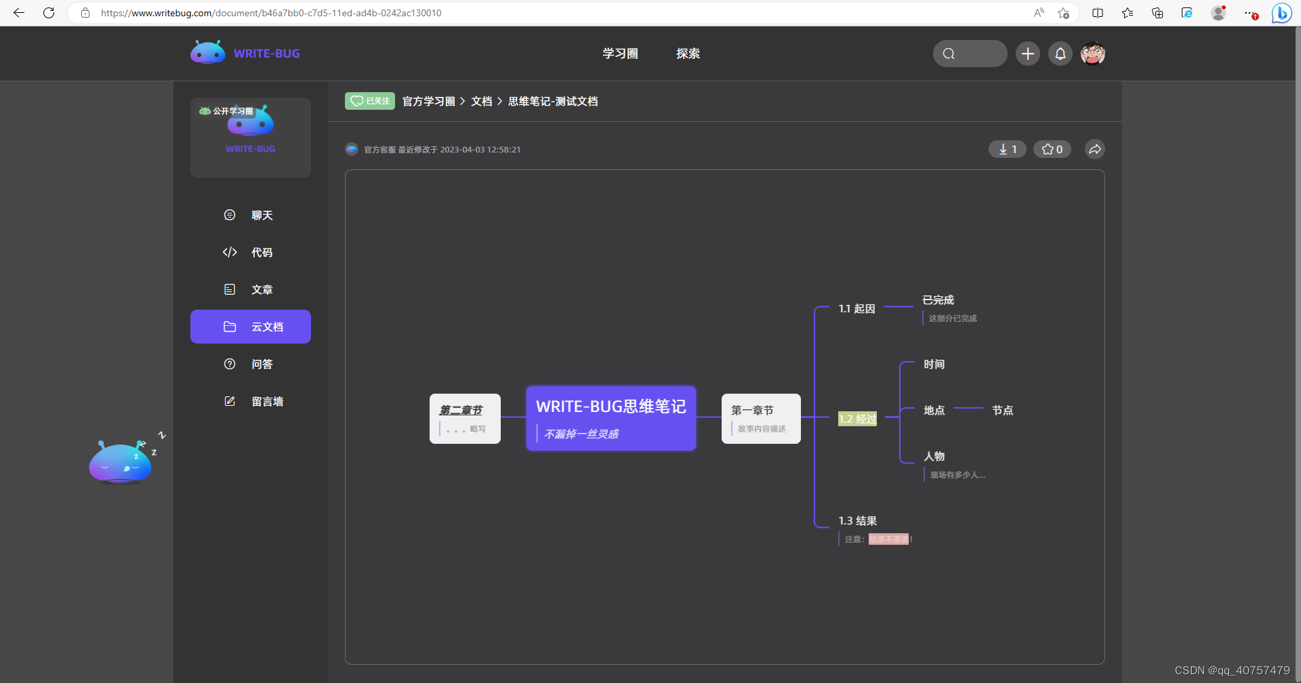Viewport: 1301px width, 683px height.
Task: Select the 第二章节 mind map node
Action: (465, 419)
